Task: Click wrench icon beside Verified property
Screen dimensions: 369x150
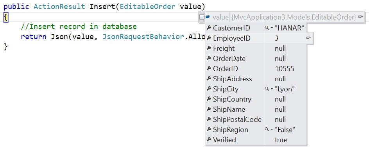Action: [x=209, y=139]
